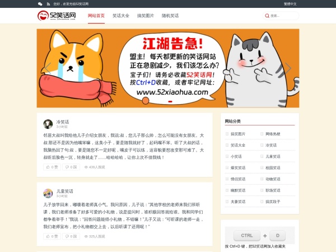
Task: Like the 儿童笑话 post (0赞)
Action: click(52, 236)
